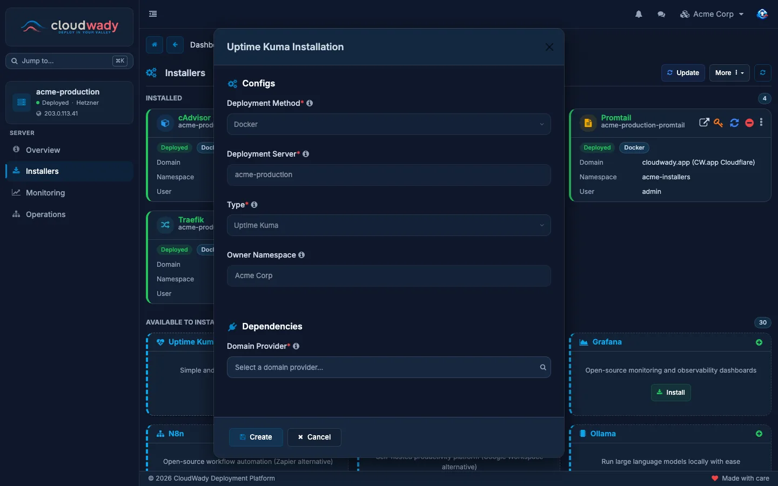Select Installers in the sidebar
Image resolution: width=778 pixels, height=486 pixels.
(69, 171)
